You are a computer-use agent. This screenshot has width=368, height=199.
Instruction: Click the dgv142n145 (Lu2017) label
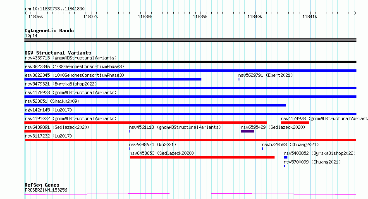point(48,110)
